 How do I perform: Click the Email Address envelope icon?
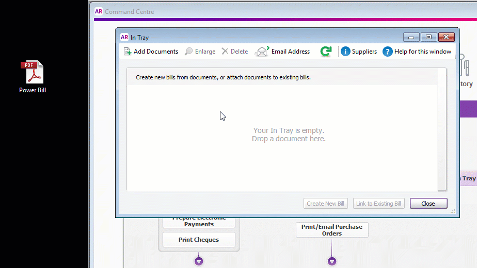262,52
